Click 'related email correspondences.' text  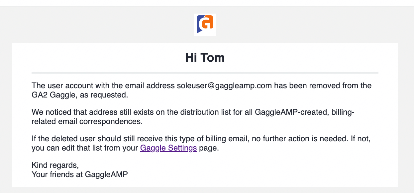point(87,121)
